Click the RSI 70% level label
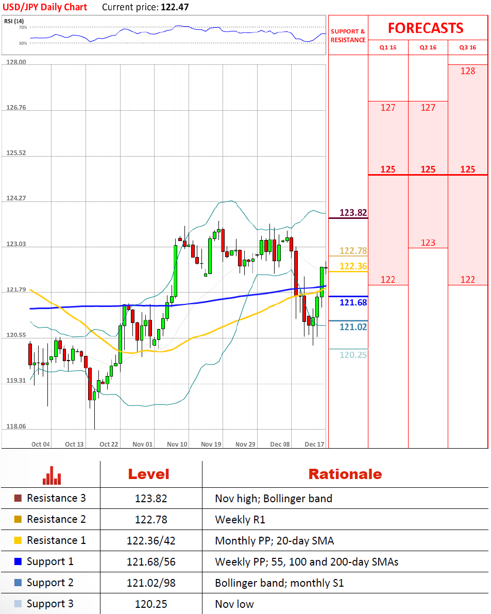Image resolution: width=491 pixels, height=614 pixels. click(x=23, y=27)
